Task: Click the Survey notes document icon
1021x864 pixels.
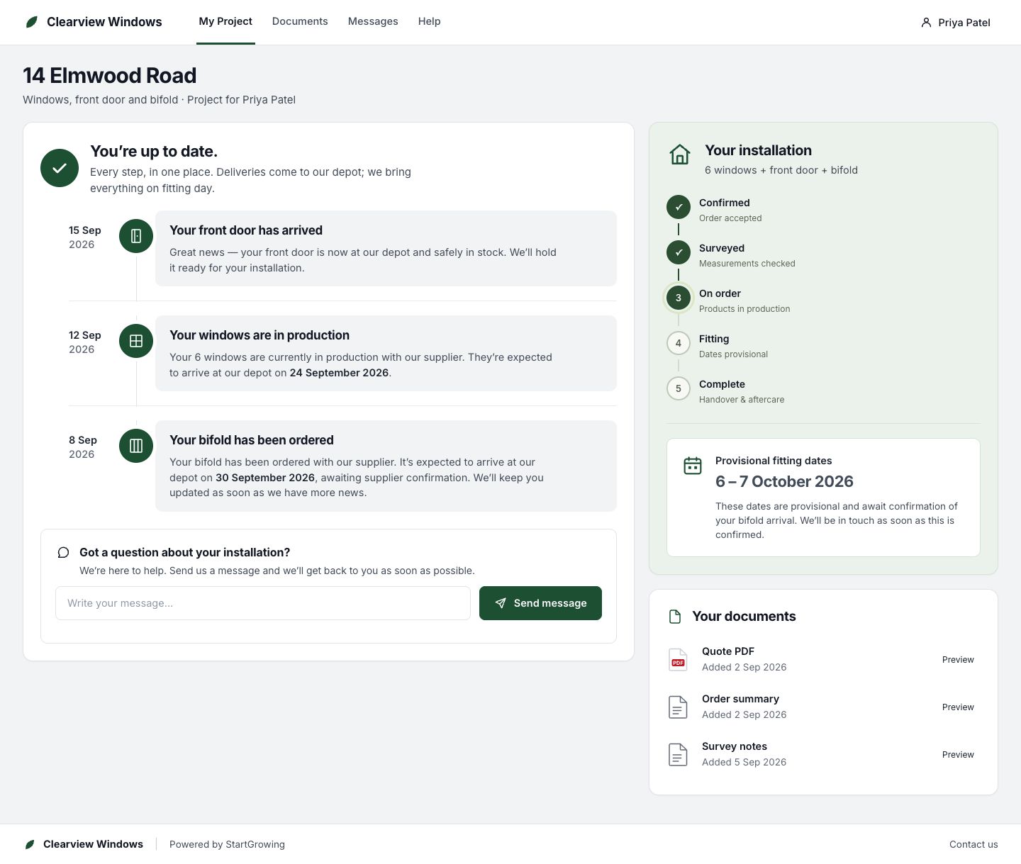Action: pos(678,754)
